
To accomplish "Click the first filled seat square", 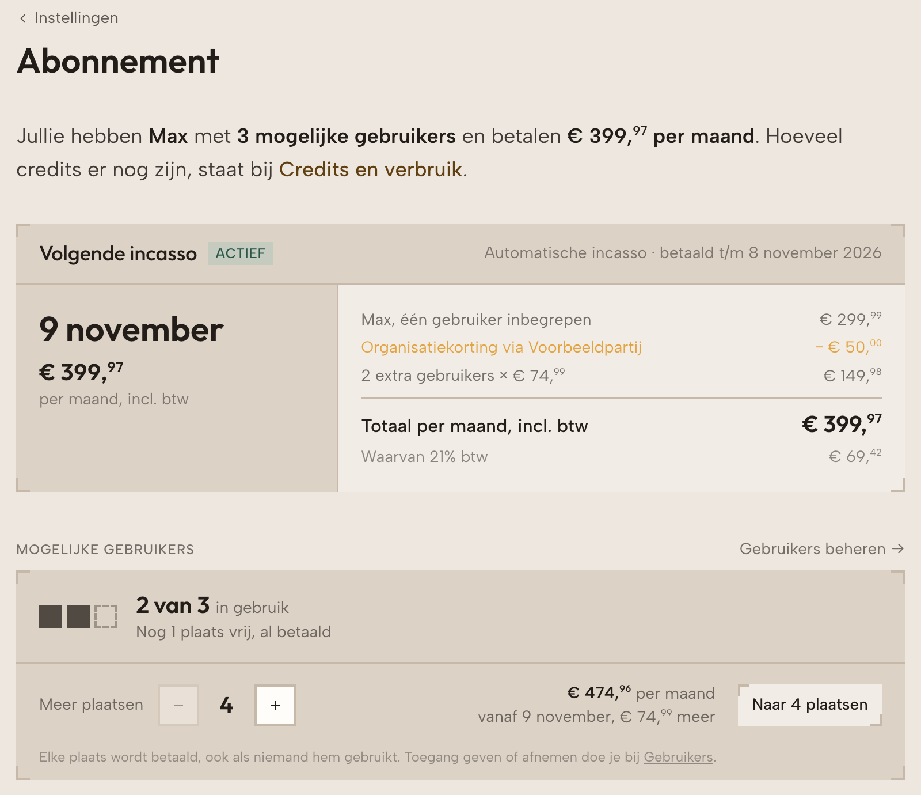I will [x=51, y=616].
